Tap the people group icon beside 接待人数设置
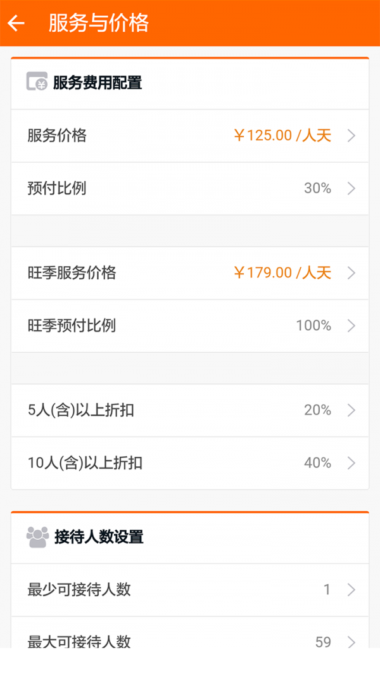 [x=37, y=537]
